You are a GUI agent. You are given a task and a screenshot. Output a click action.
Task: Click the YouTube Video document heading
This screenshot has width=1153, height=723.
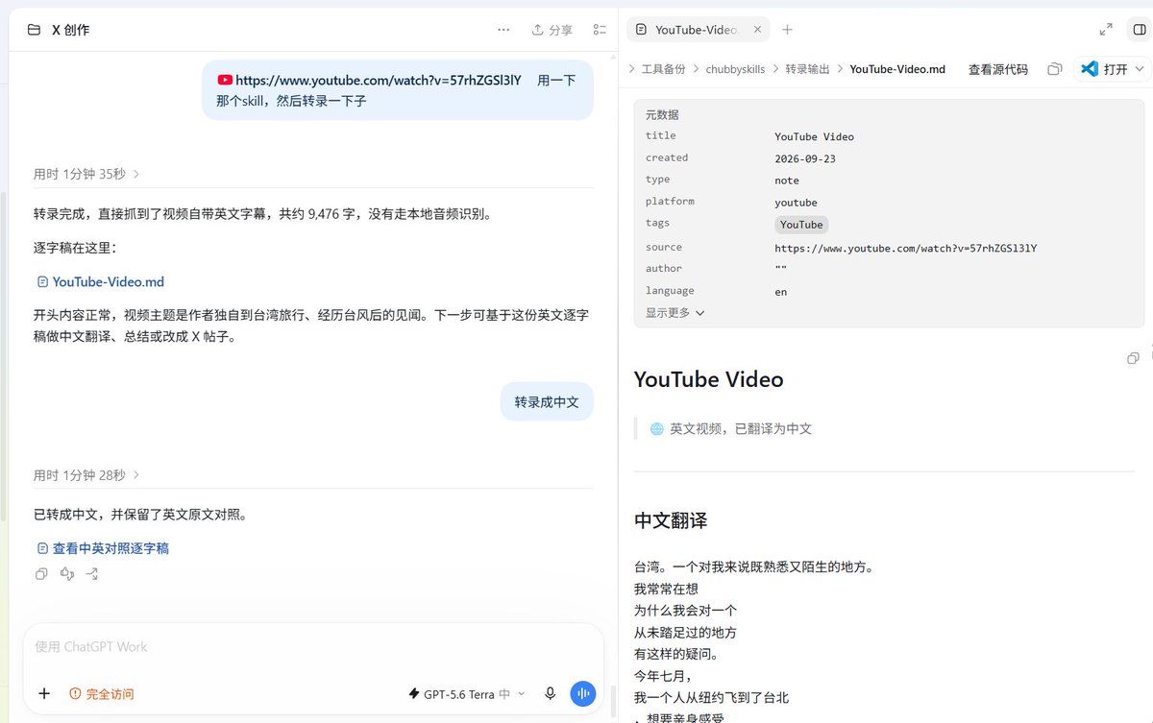click(x=709, y=379)
